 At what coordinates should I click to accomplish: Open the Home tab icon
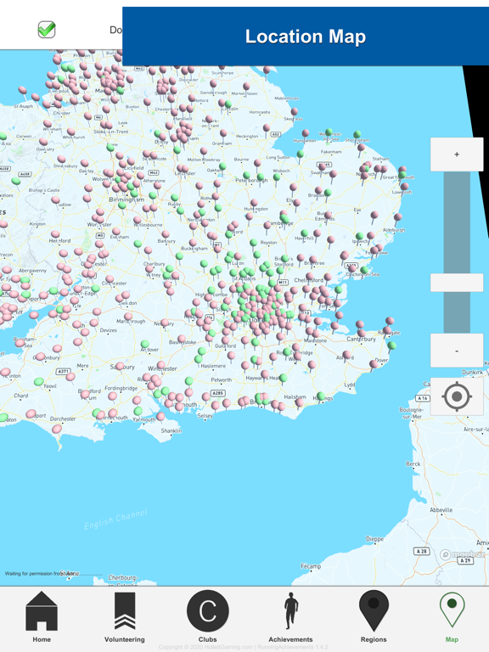click(x=42, y=611)
